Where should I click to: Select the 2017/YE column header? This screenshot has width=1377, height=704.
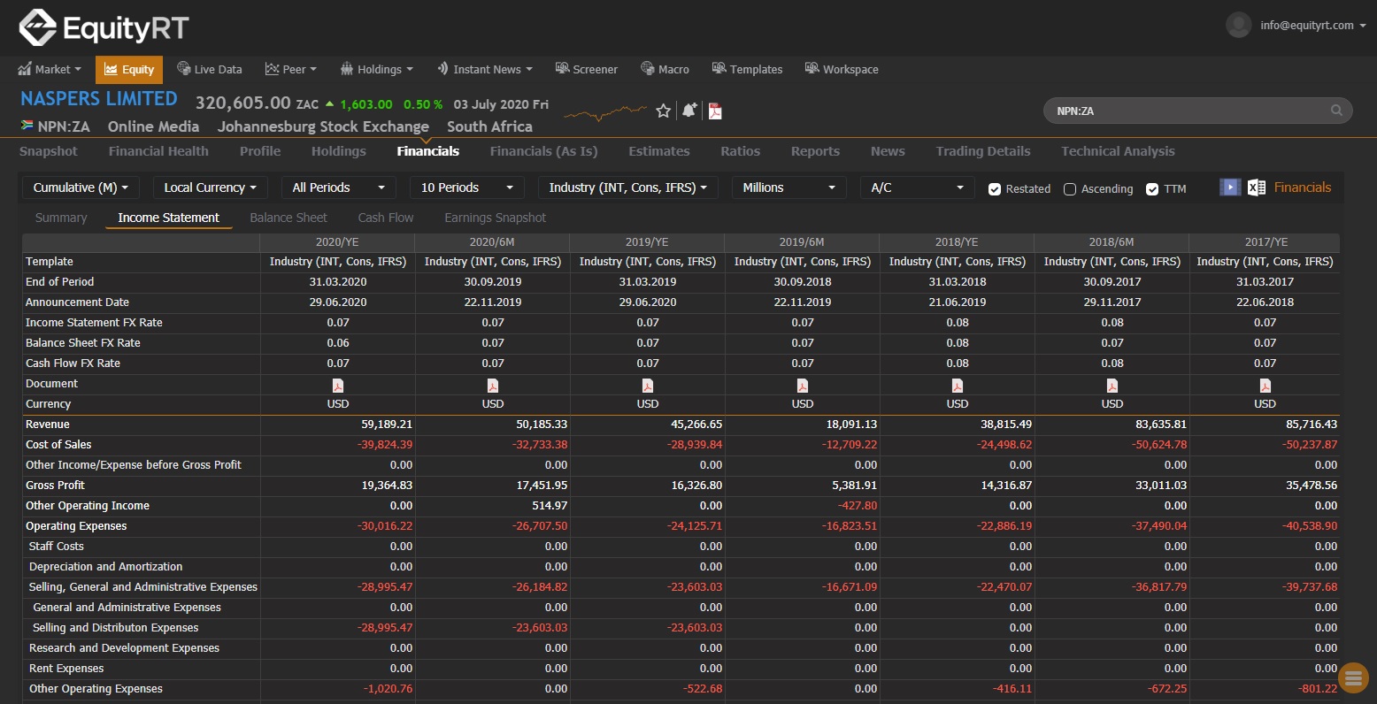(1265, 241)
